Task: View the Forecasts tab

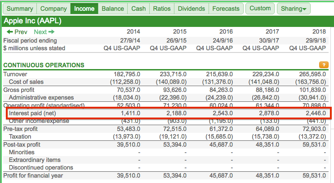Action: coord(226,9)
